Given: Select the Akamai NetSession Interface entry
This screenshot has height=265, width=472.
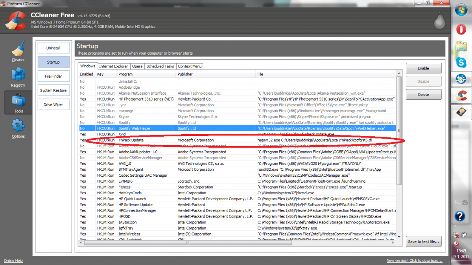Looking at the screenshot, I should coord(237,93).
